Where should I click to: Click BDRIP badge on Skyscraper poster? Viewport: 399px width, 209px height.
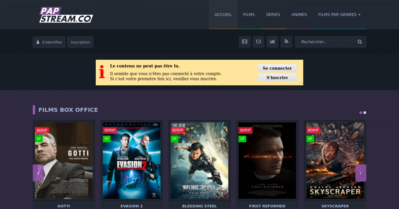click(313, 130)
